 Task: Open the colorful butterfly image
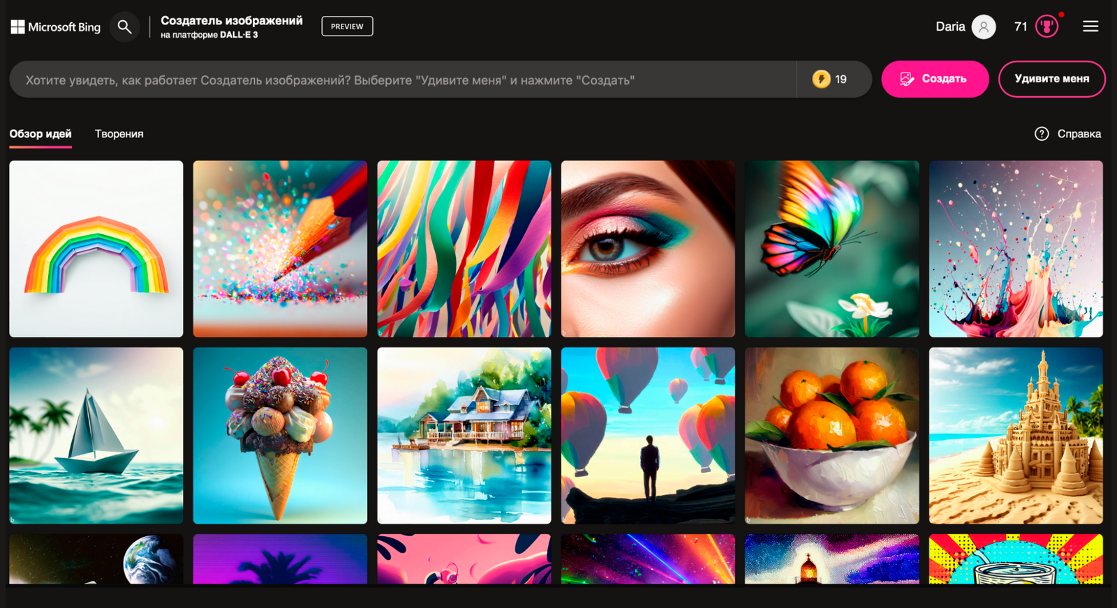pos(831,249)
